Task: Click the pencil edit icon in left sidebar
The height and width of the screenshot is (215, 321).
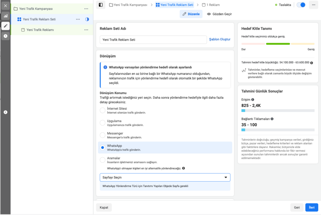Action: pos(5,26)
